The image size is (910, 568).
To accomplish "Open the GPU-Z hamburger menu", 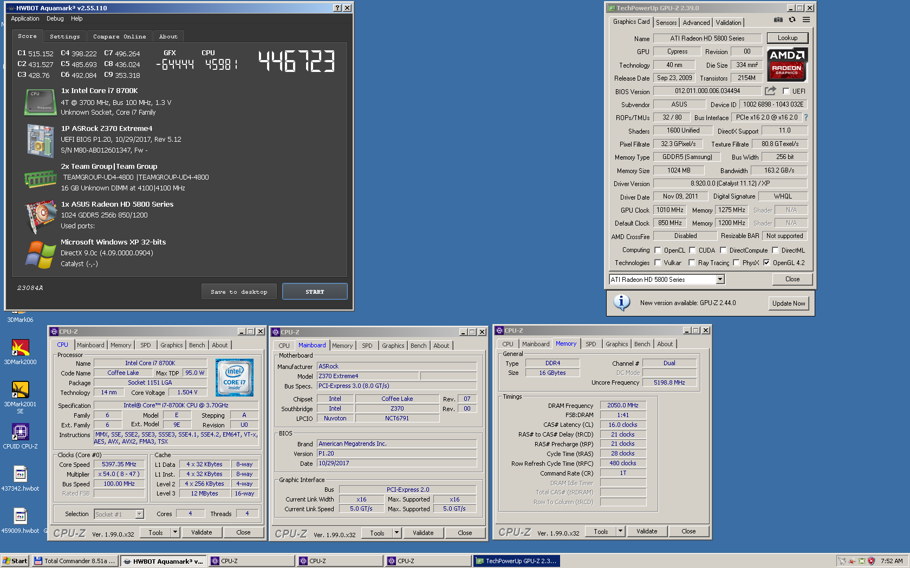I will (x=806, y=20).
